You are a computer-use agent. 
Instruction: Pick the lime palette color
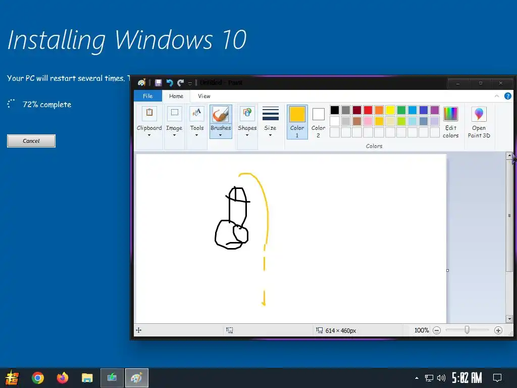(x=401, y=121)
